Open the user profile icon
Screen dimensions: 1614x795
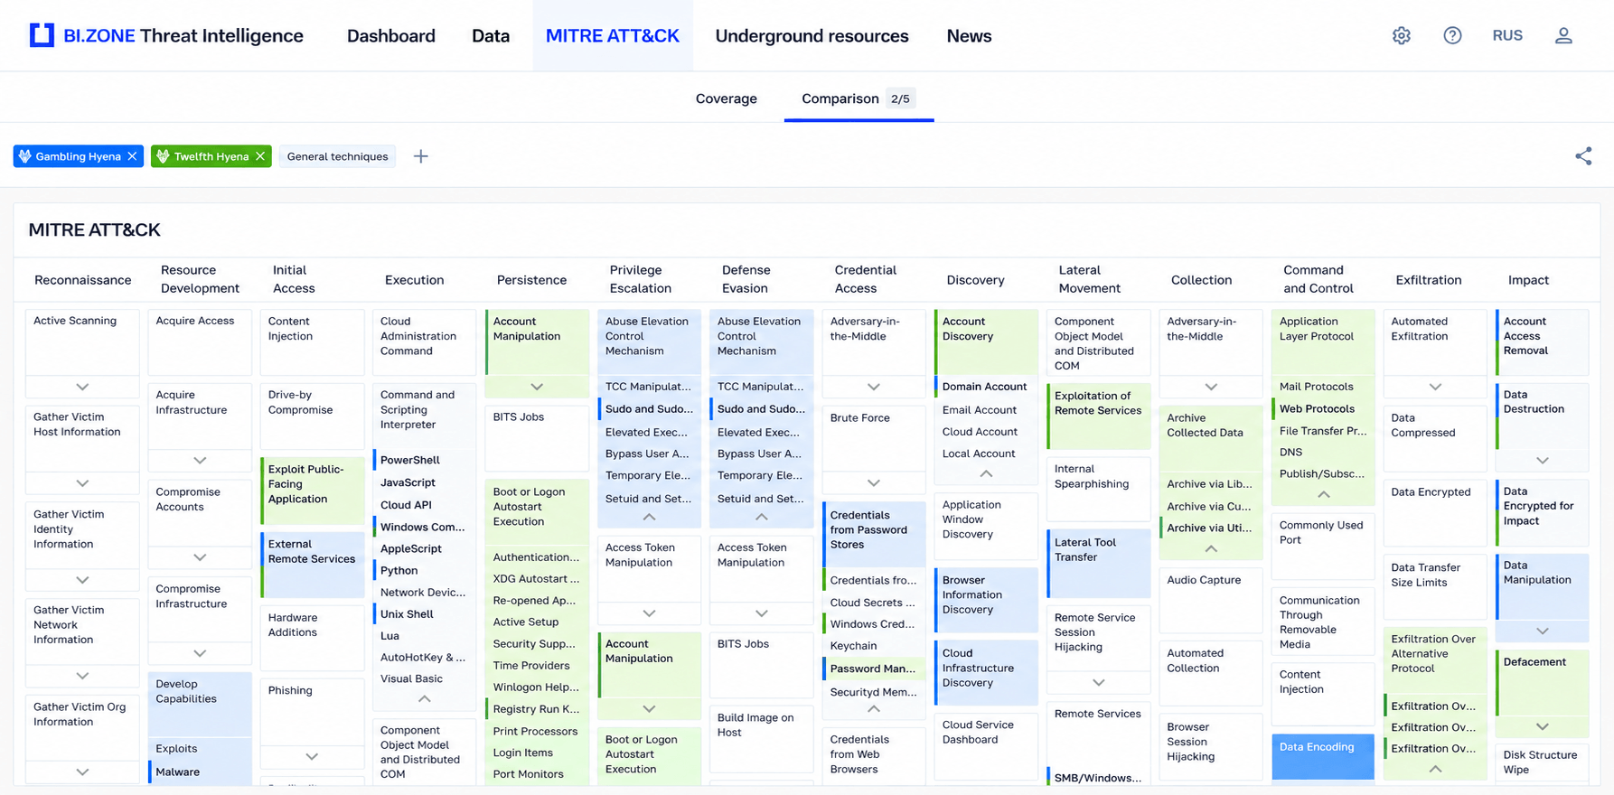point(1563,35)
